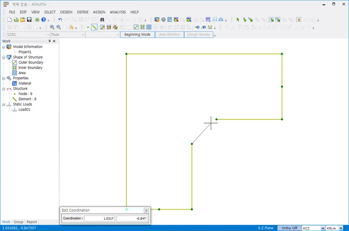Switch to Beginning Mode
349x231 pixels.
[x=137, y=35]
